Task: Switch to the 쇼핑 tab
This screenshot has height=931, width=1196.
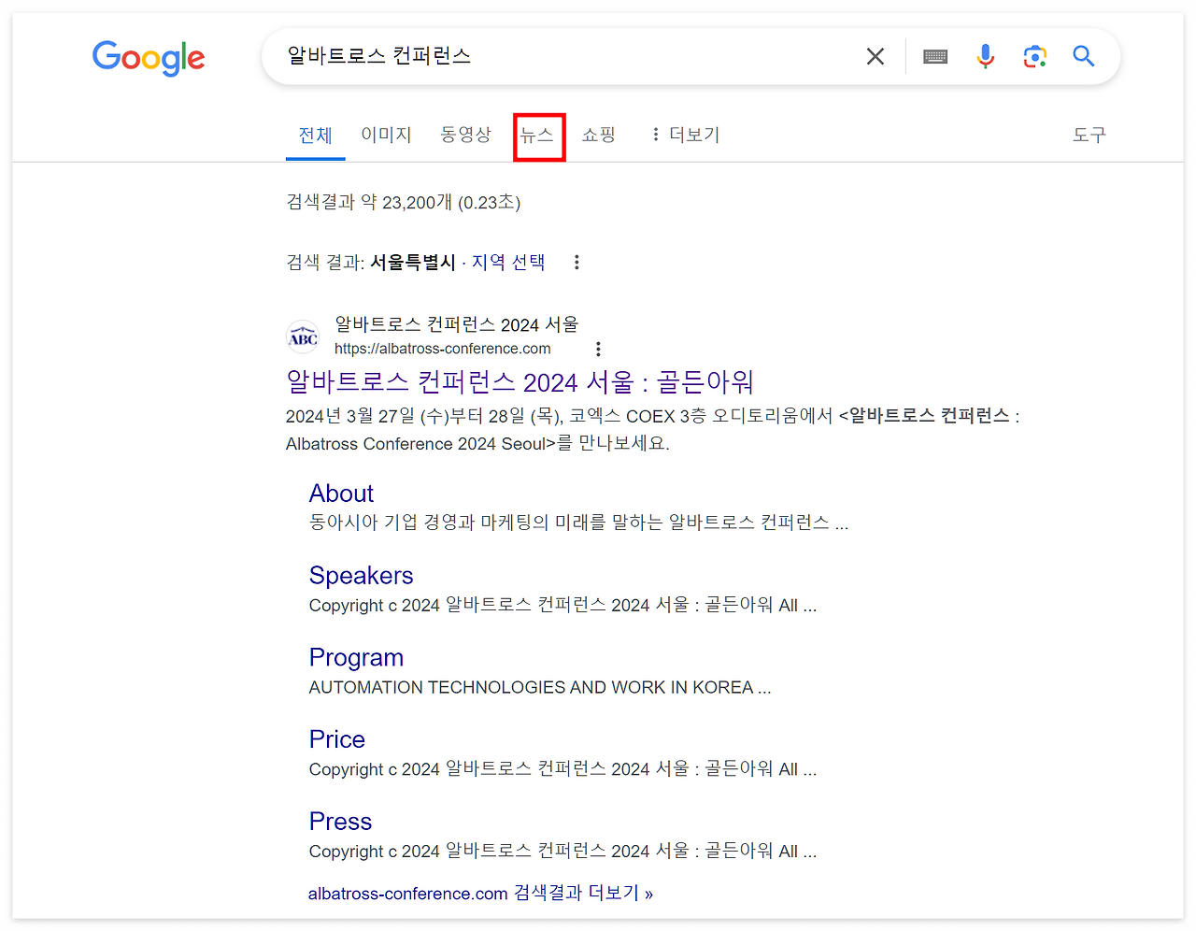Action: 598,135
